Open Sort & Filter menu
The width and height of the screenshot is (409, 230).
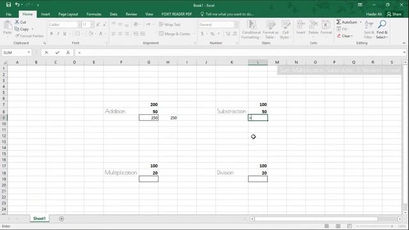[x=369, y=30]
